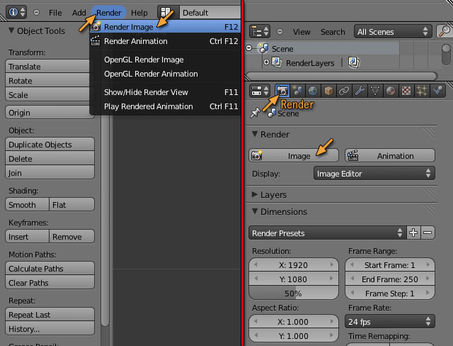453x346 pixels.
Task: Open the Object properties cube icon
Action: click(329, 91)
